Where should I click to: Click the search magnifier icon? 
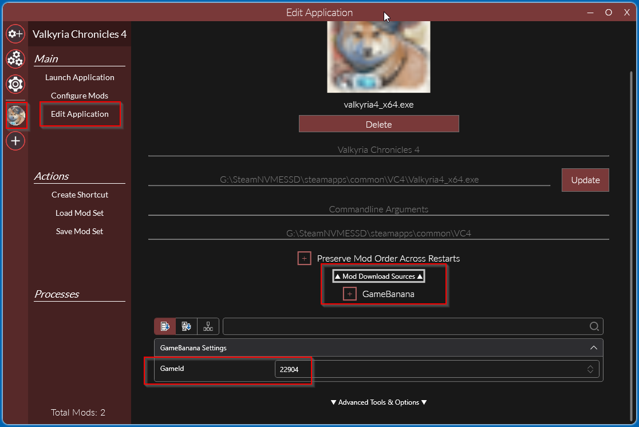[594, 326]
